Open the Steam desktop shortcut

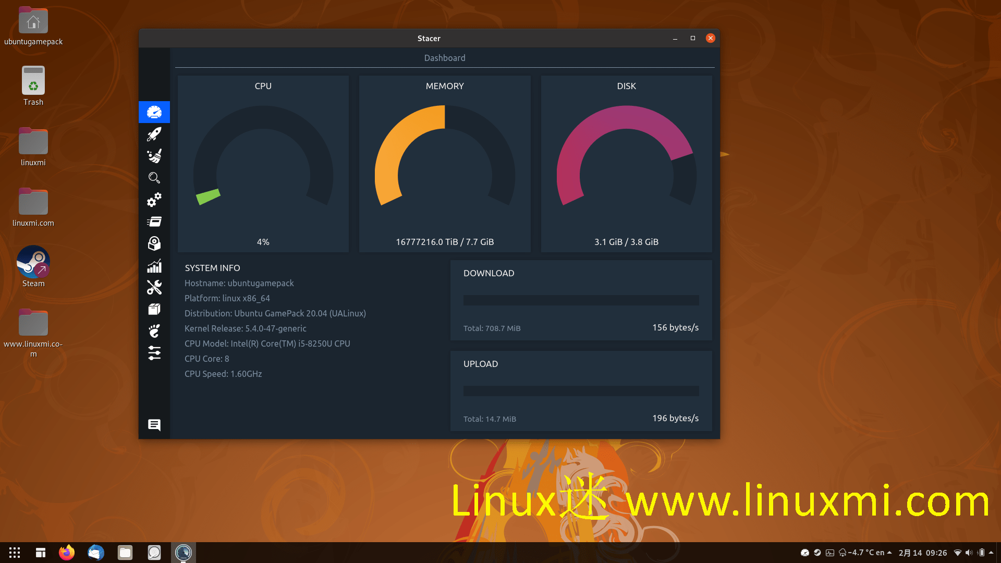tap(33, 262)
